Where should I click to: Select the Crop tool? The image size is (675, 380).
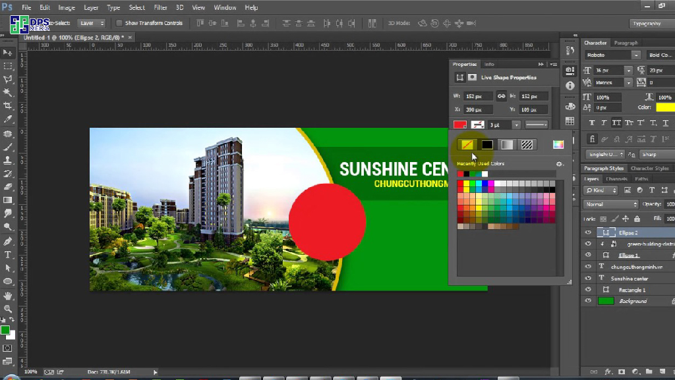point(8,106)
